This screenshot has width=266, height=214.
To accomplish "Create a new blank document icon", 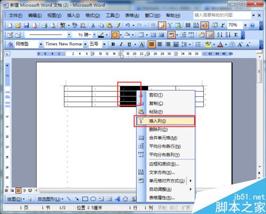I will coord(10,26).
